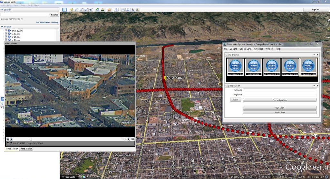Open the Map Navigation panel dropdown arrow
Viewport: 330px width, 179px height.
(314, 86)
